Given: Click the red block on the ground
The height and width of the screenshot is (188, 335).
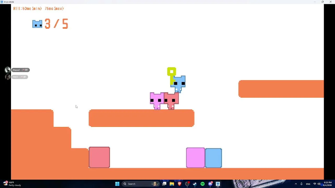Looking at the screenshot, I should pyautogui.click(x=99, y=157).
